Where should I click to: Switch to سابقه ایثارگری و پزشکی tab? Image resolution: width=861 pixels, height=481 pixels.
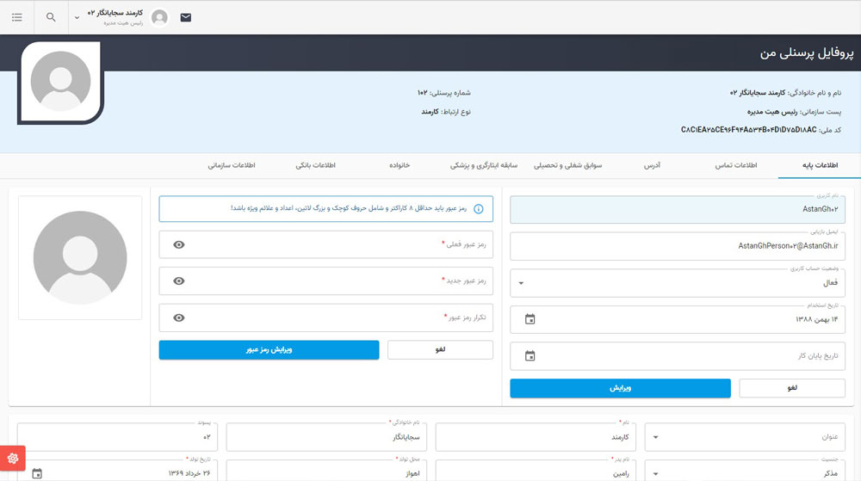tap(484, 165)
